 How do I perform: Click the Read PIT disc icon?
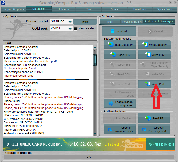[x=148, y=118]
